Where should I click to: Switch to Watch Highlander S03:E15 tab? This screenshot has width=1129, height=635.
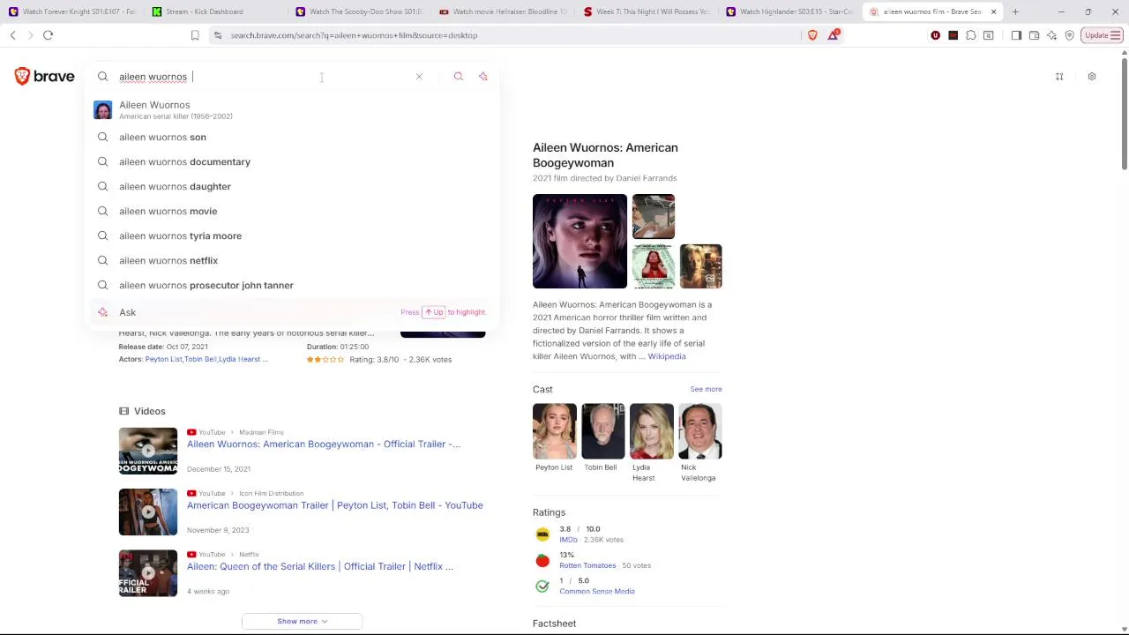coord(791,11)
